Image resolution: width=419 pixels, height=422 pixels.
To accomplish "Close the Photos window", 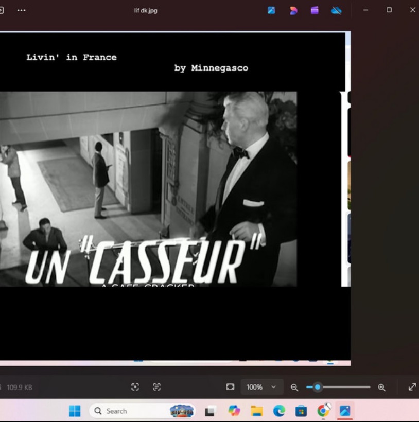I will click(x=412, y=10).
